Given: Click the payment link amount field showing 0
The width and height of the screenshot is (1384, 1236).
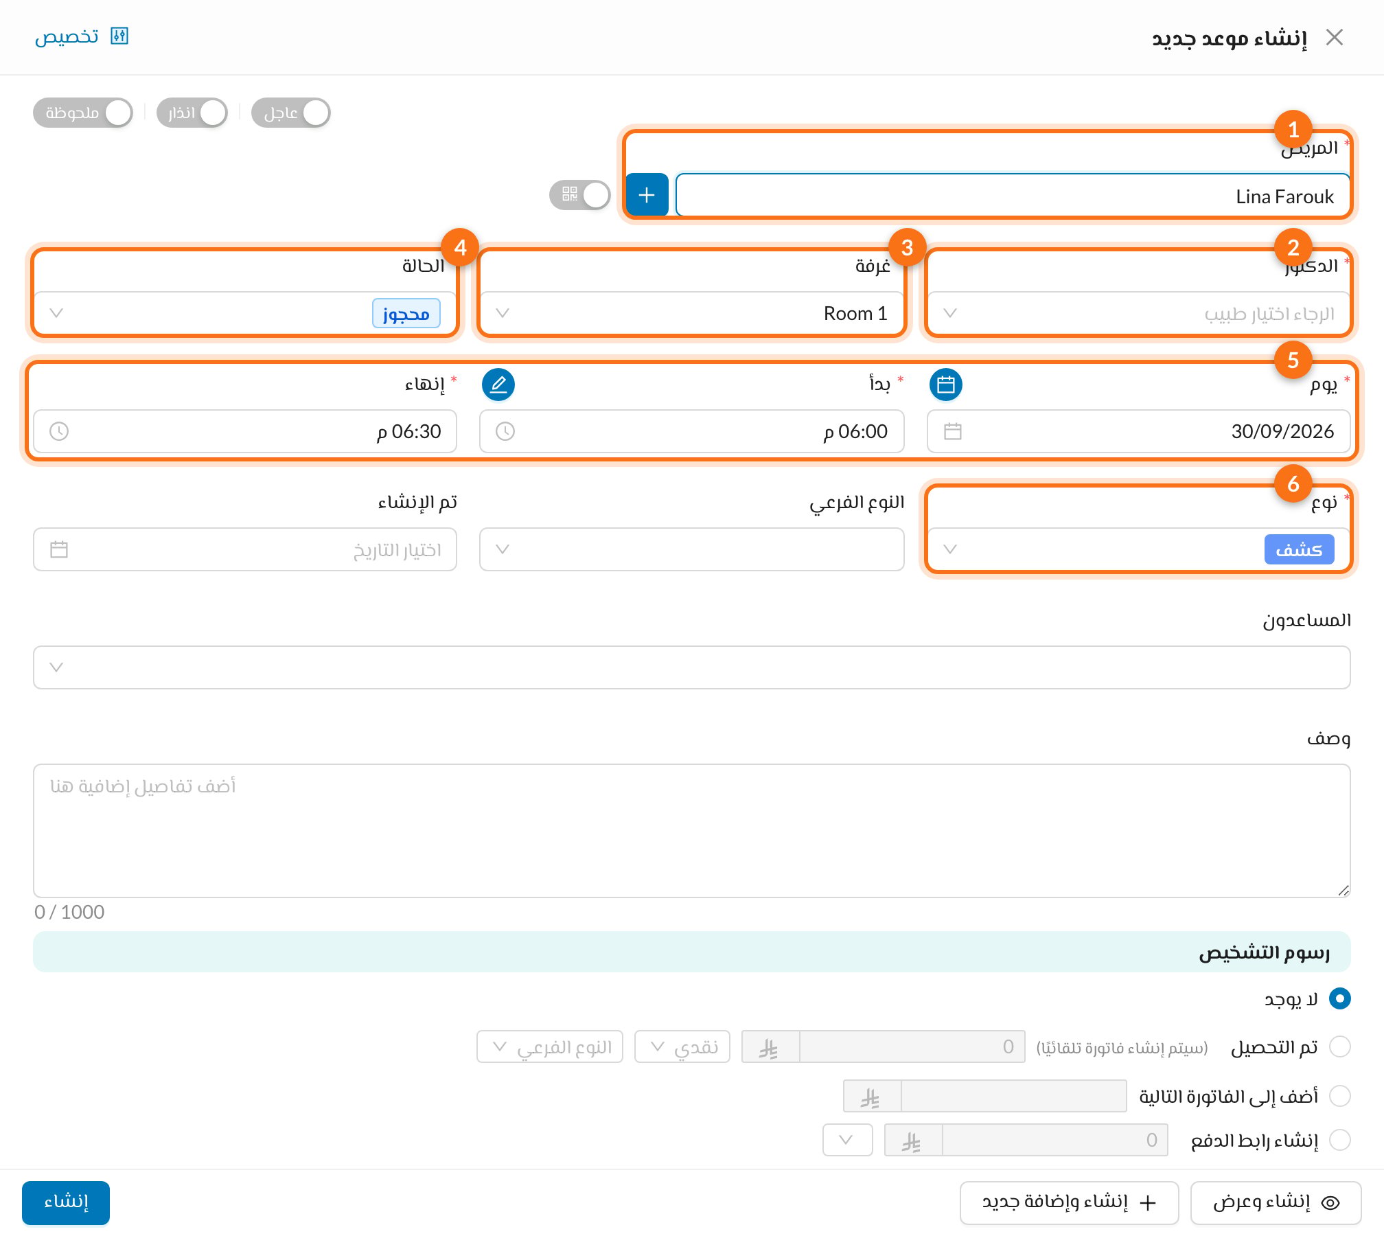Looking at the screenshot, I should tap(1055, 1140).
